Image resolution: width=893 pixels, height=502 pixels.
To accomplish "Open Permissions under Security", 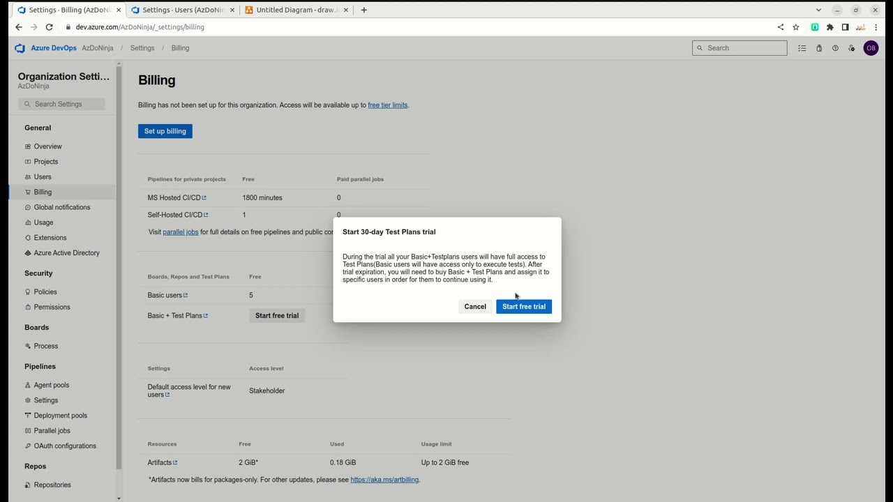I will [52, 307].
